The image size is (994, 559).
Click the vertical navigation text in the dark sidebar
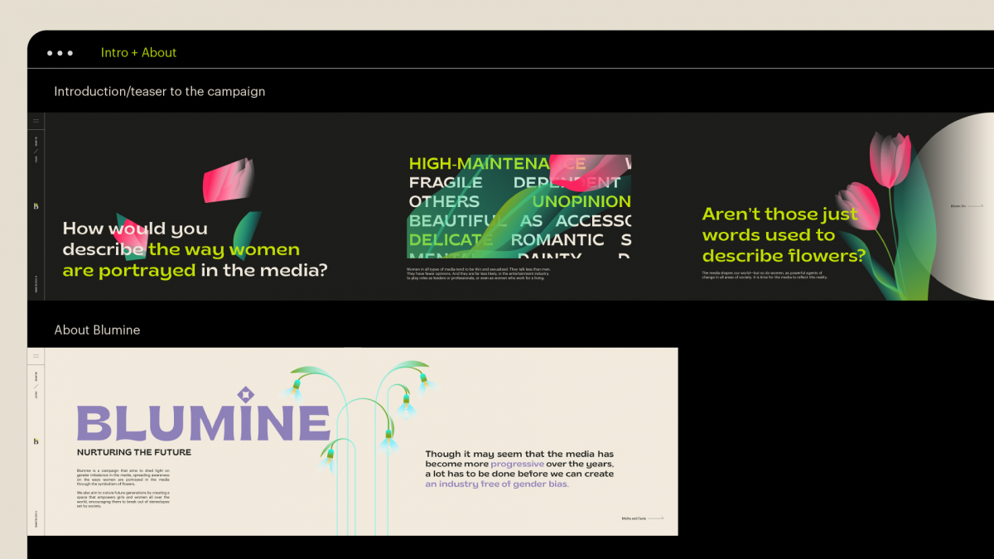point(36,149)
